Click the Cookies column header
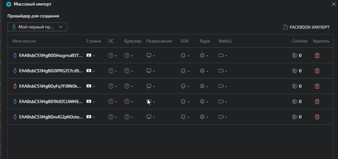The height and width of the screenshot is (159, 338). (300, 41)
